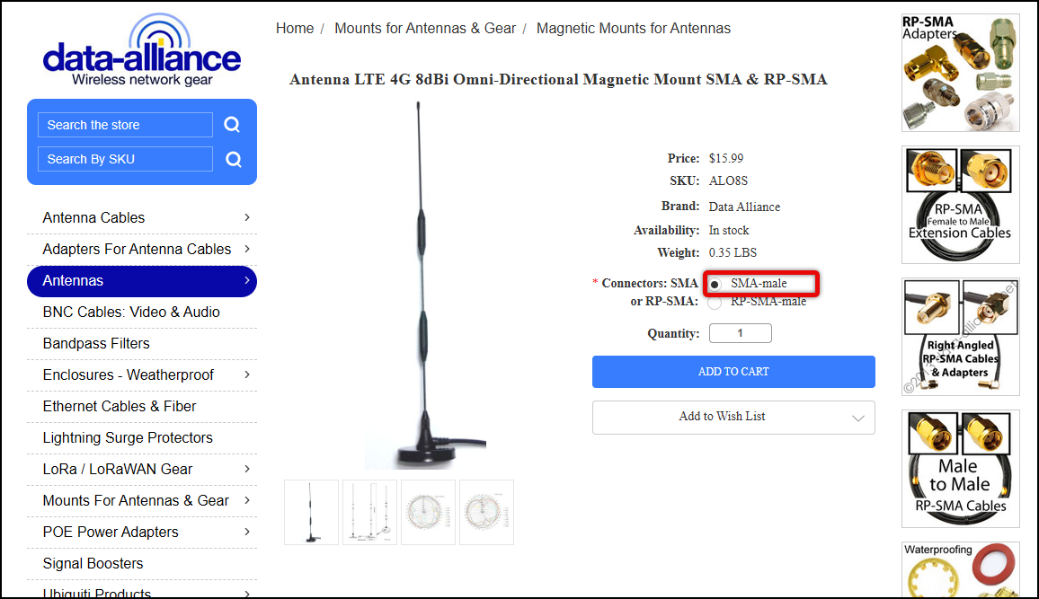1039x599 pixels.
Task: Click the Quantity input field
Action: tap(740, 333)
